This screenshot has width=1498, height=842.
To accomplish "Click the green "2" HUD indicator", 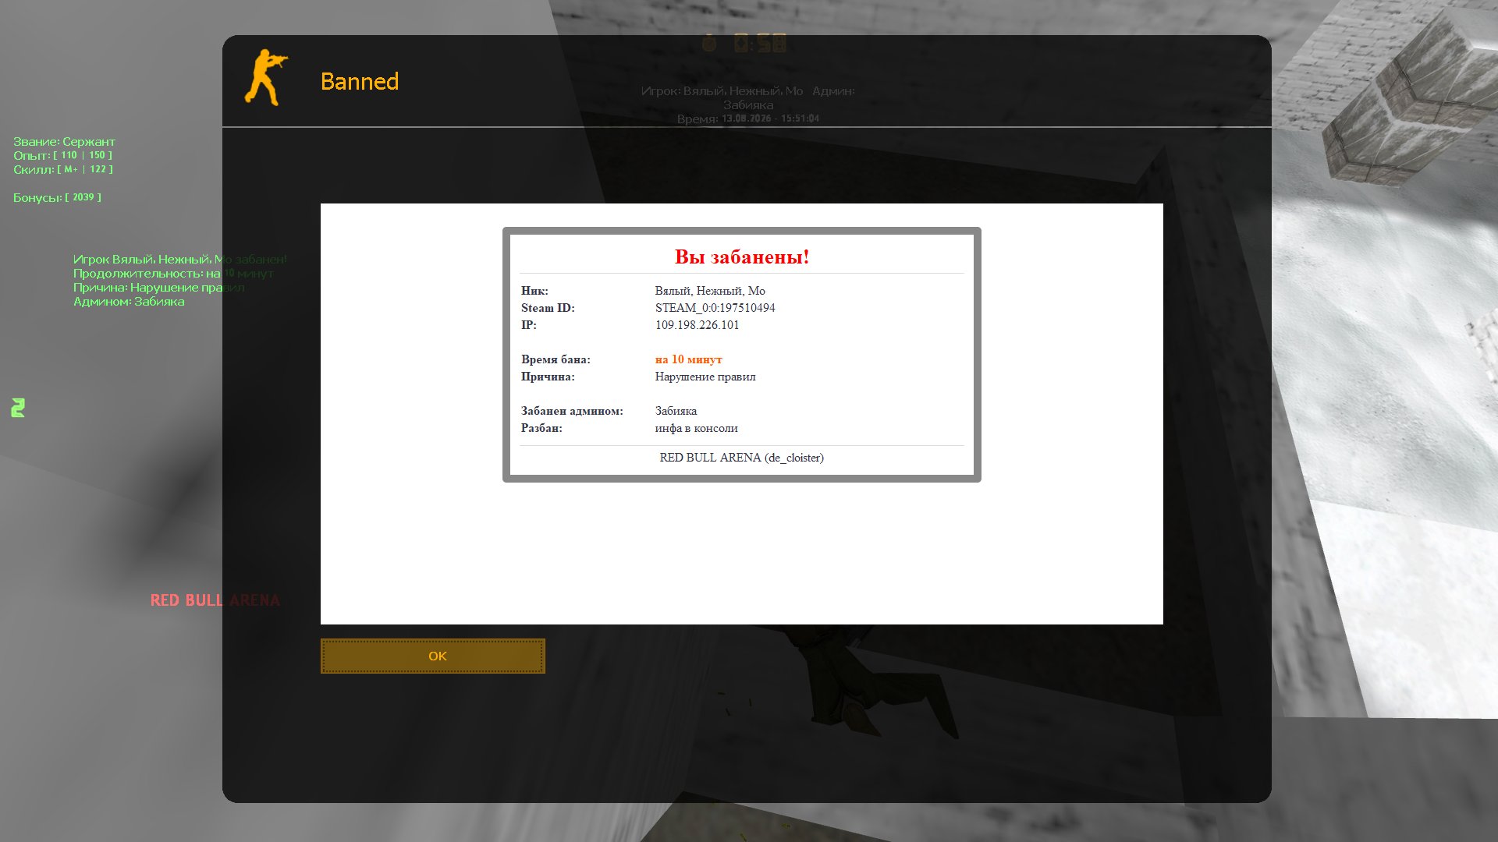I will coord(18,408).
